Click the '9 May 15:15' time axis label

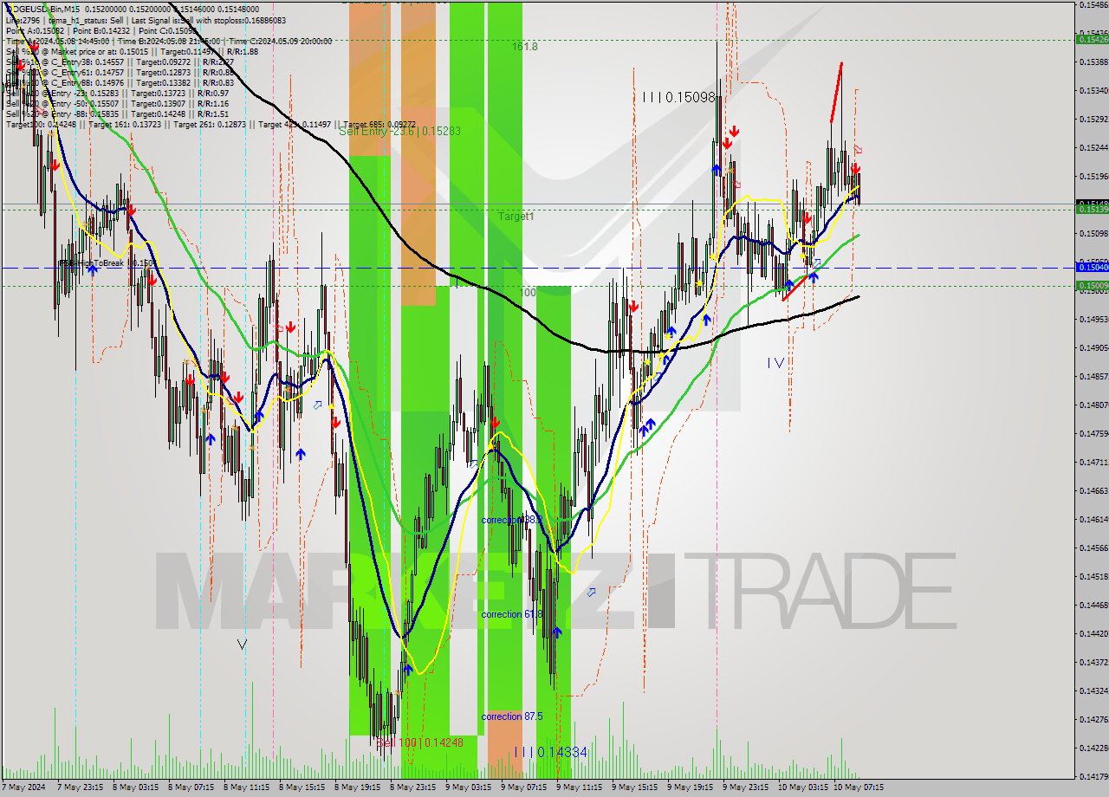(634, 787)
